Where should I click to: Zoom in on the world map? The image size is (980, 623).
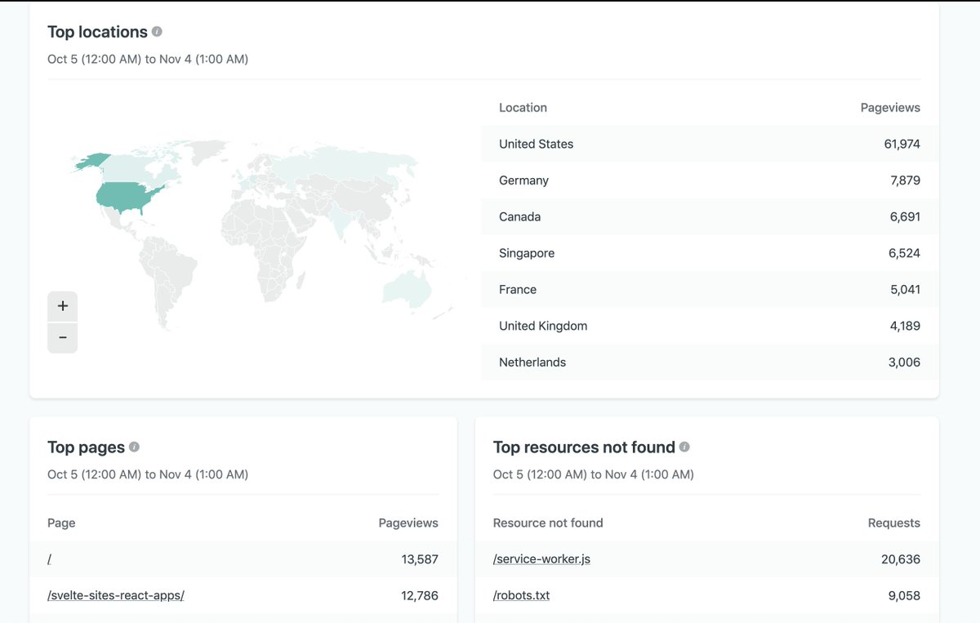coord(63,306)
